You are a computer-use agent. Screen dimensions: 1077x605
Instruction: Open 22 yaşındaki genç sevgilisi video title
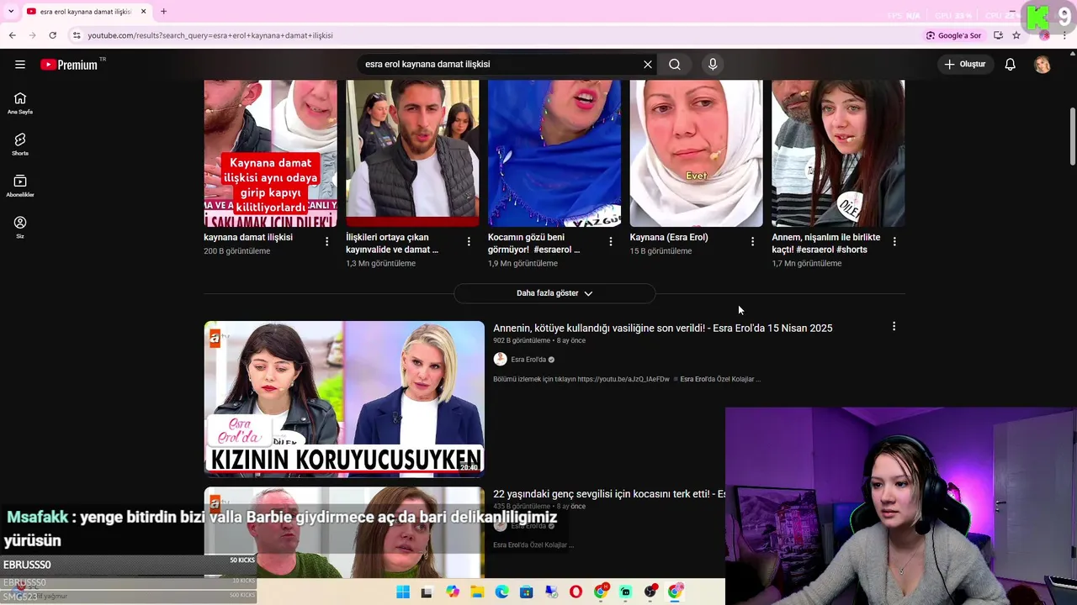click(x=609, y=494)
